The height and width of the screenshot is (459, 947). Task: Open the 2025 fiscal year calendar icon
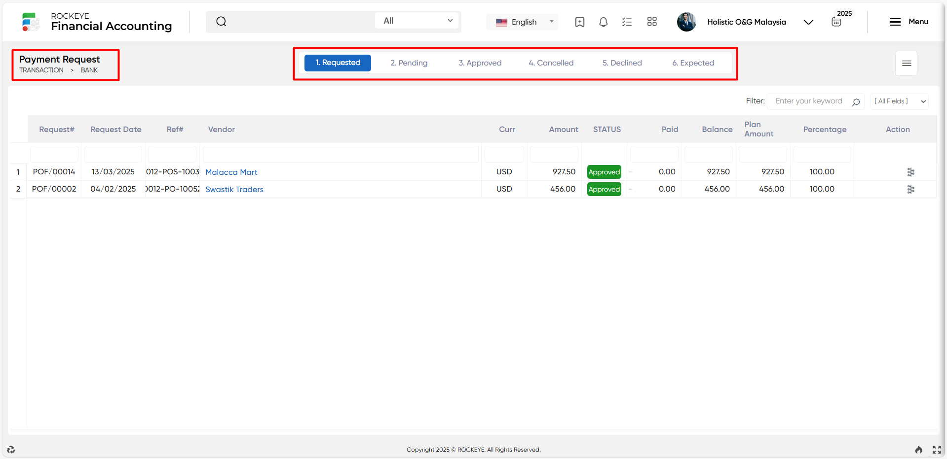(836, 22)
